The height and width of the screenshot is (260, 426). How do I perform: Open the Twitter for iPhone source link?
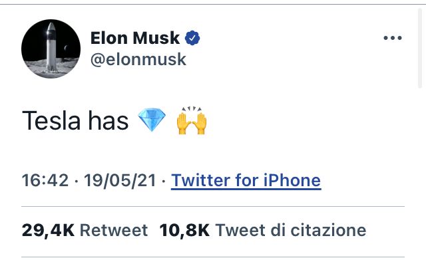[x=246, y=180]
